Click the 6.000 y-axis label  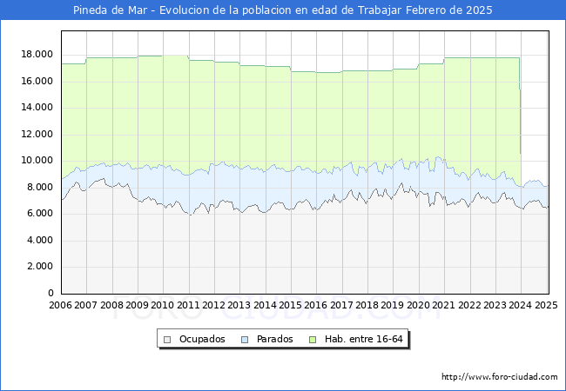coord(40,214)
